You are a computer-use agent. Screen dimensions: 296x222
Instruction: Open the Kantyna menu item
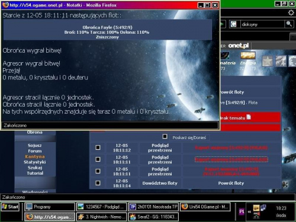35,156
